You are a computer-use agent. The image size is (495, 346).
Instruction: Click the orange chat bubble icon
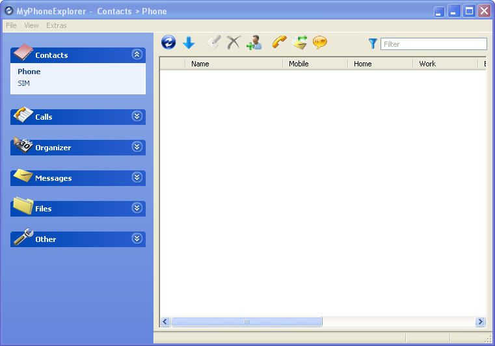[320, 42]
